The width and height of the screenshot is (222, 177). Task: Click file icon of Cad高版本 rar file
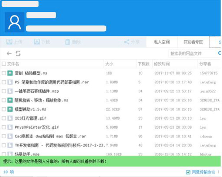pos(10,136)
